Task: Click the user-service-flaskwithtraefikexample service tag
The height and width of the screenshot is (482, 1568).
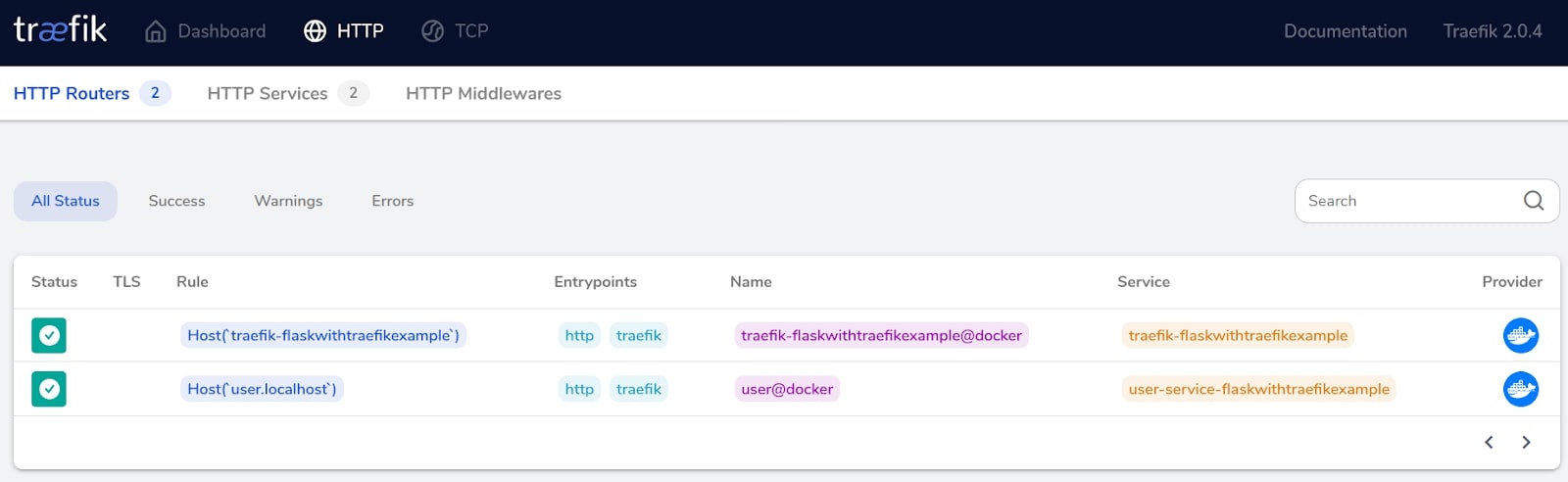Action: [1258, 389]
